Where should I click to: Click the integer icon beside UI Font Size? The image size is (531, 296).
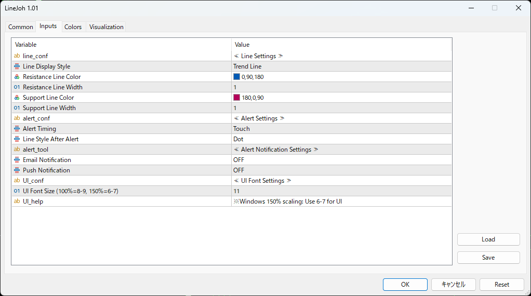[x=17, y=191]
